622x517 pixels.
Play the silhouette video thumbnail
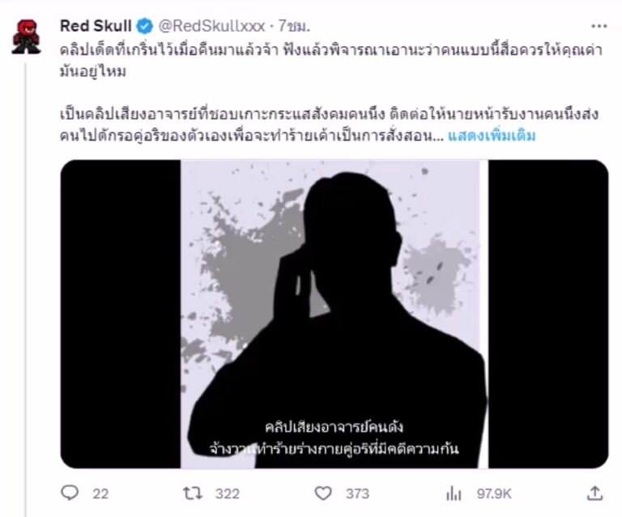(x=334, y=314)
